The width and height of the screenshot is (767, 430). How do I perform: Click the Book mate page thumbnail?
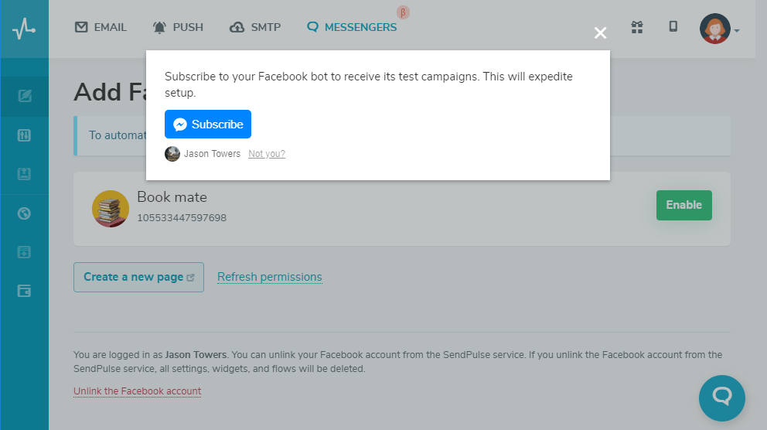(x=111, y=209)
